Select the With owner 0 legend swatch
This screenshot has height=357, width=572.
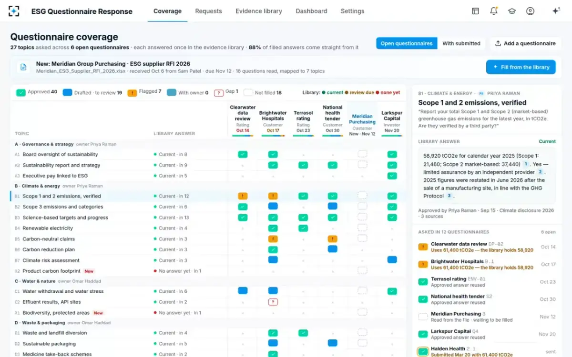click(x=172, y=93)
